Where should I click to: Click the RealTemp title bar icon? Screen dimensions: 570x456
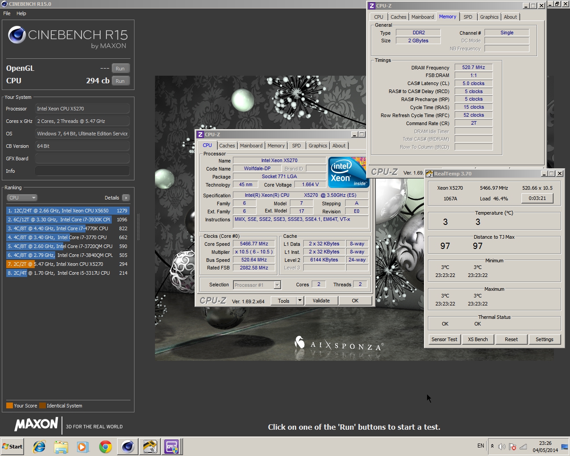[x=429, y=174]
